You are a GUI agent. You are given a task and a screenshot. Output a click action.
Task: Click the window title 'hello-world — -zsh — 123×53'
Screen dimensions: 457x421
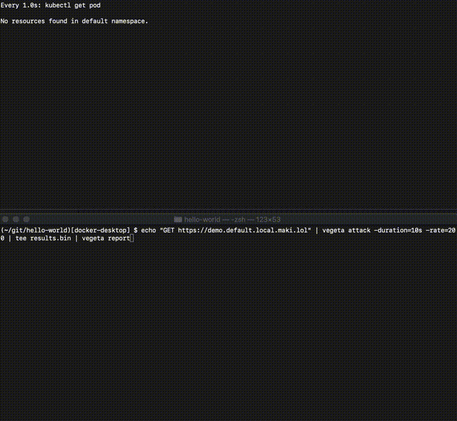[x=232, y=219]
